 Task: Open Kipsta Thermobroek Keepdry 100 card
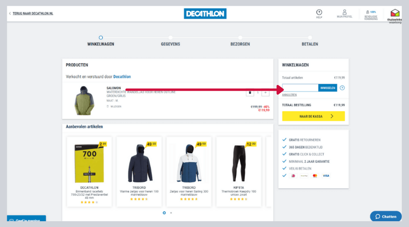coord(239,171)
